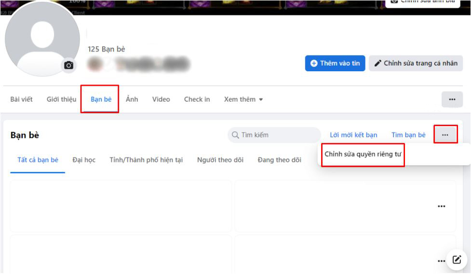This screenshot has height=275, width=472.
Task: Open the Ảnh tab
Action: [x=132, y=99]
